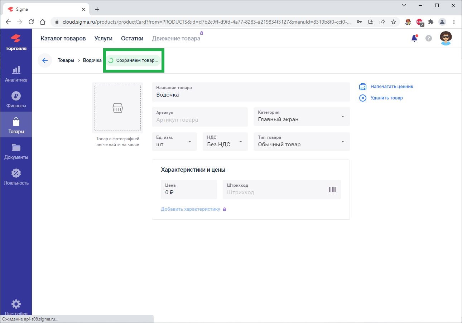Screen dimensions: 462x323
Task: Click the product photo upload area
Action: click(x=117, y=108)
